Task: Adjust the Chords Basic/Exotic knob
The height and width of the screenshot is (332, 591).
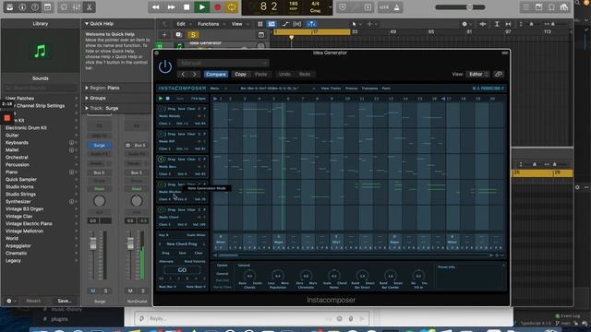Action: (x=249, y=277)
